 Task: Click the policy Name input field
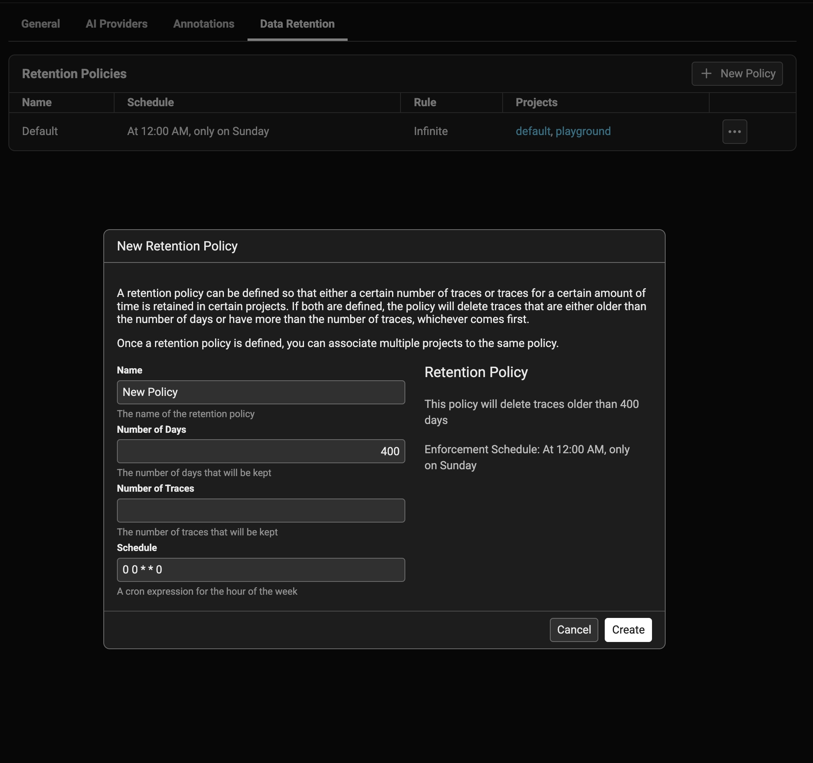(260, 392)
